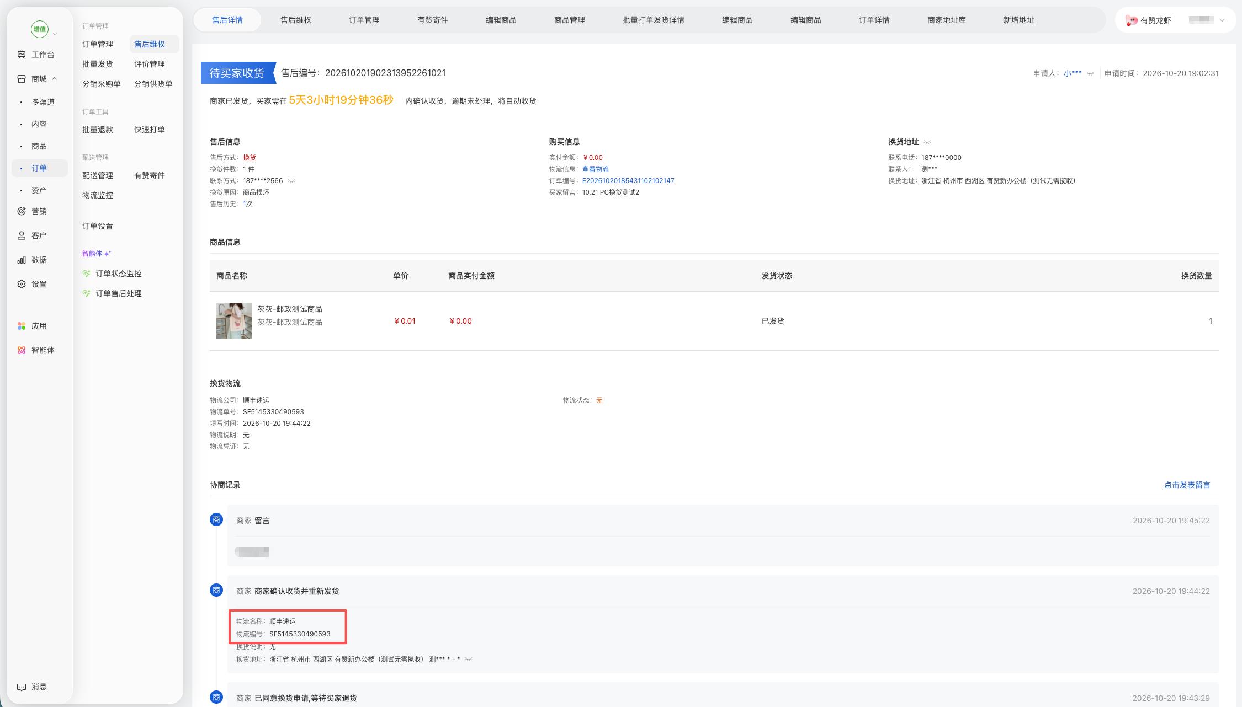Click 订单售后处理 agent icon
The width and height of the screenshot is (1242, 707).
[86, 293]
